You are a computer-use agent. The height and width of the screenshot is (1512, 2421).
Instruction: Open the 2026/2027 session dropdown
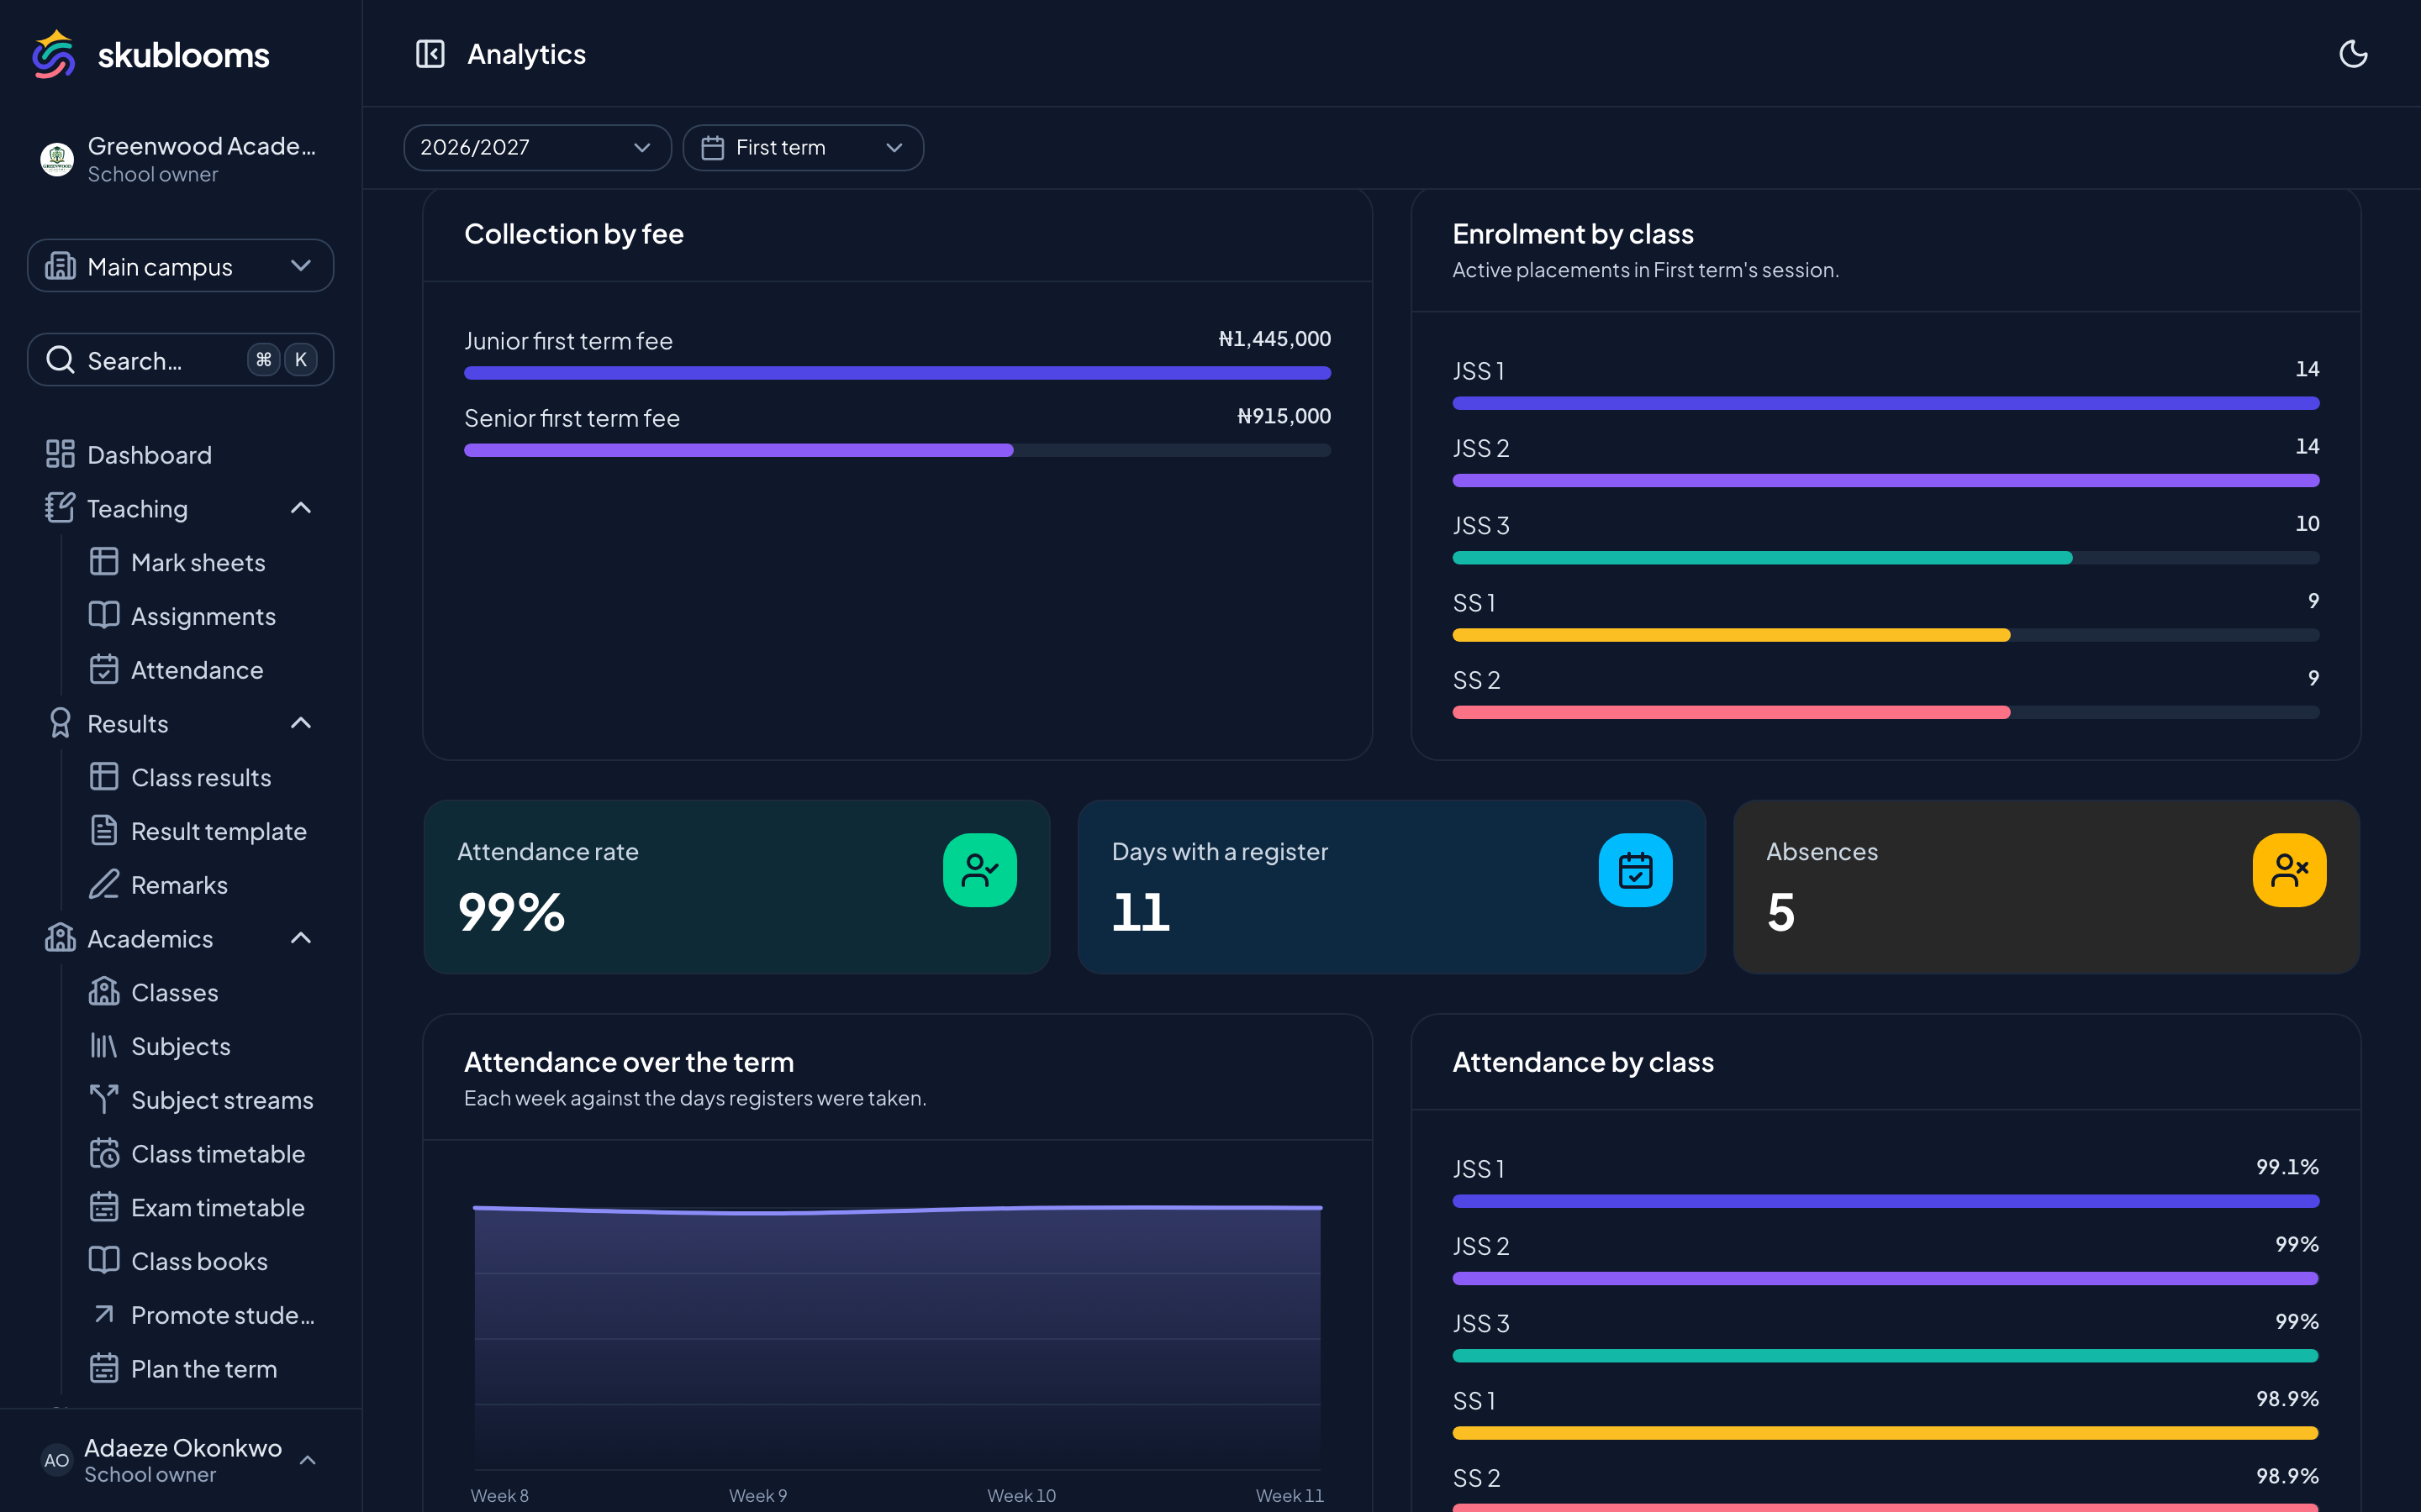pyautogui.click(x=537, y=148)
